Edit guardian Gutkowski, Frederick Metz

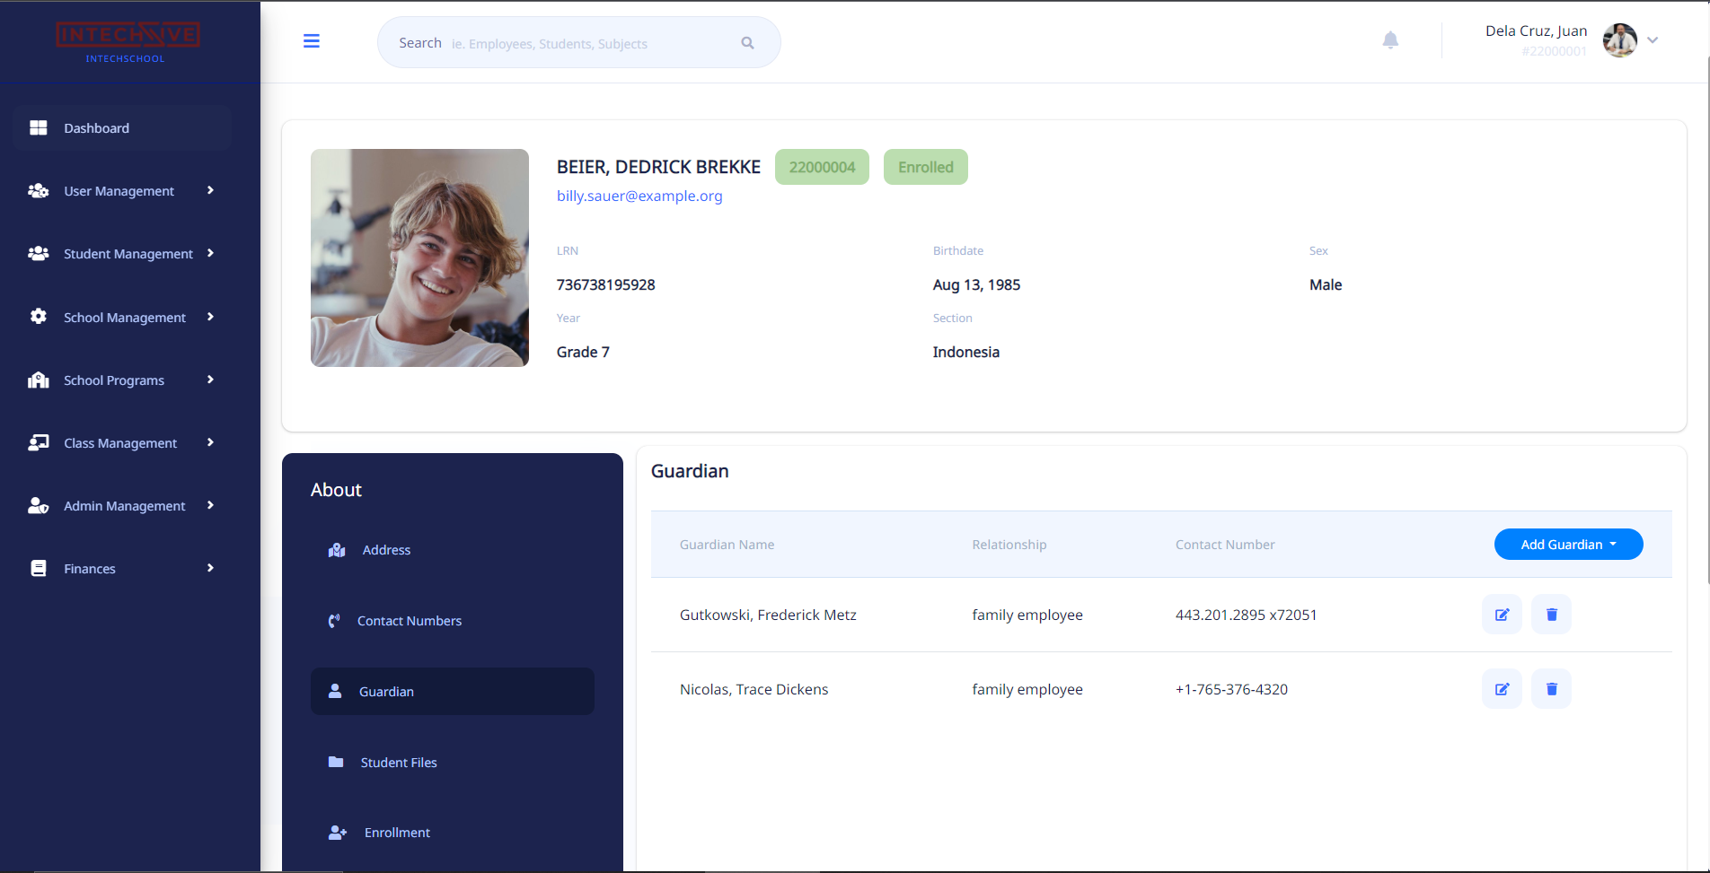coord(1502,615)
